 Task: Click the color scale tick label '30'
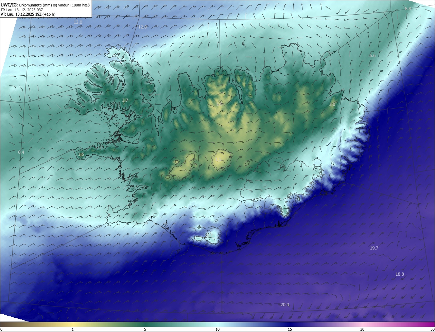click(x=362, y=329)
